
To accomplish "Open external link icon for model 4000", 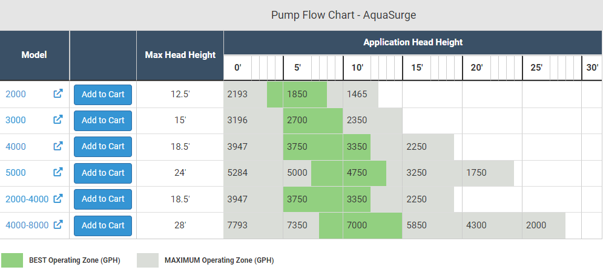I will 58,146.
